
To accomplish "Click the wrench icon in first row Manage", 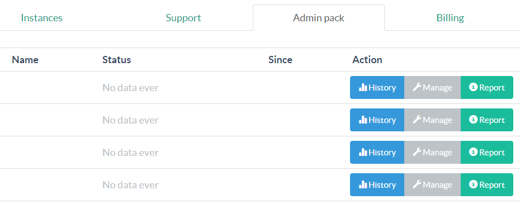I will point(417,87).
